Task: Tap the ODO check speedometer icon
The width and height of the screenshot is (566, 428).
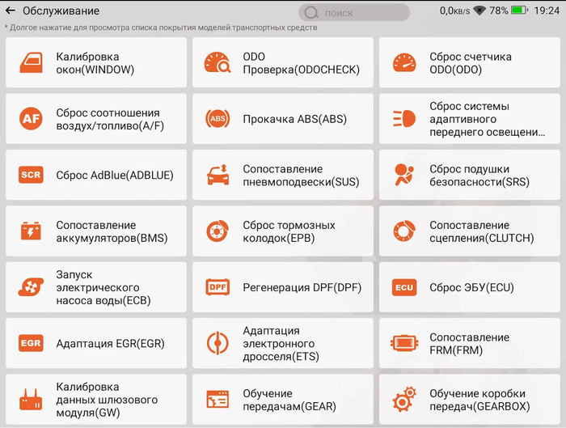Action: tap(218, 63)
